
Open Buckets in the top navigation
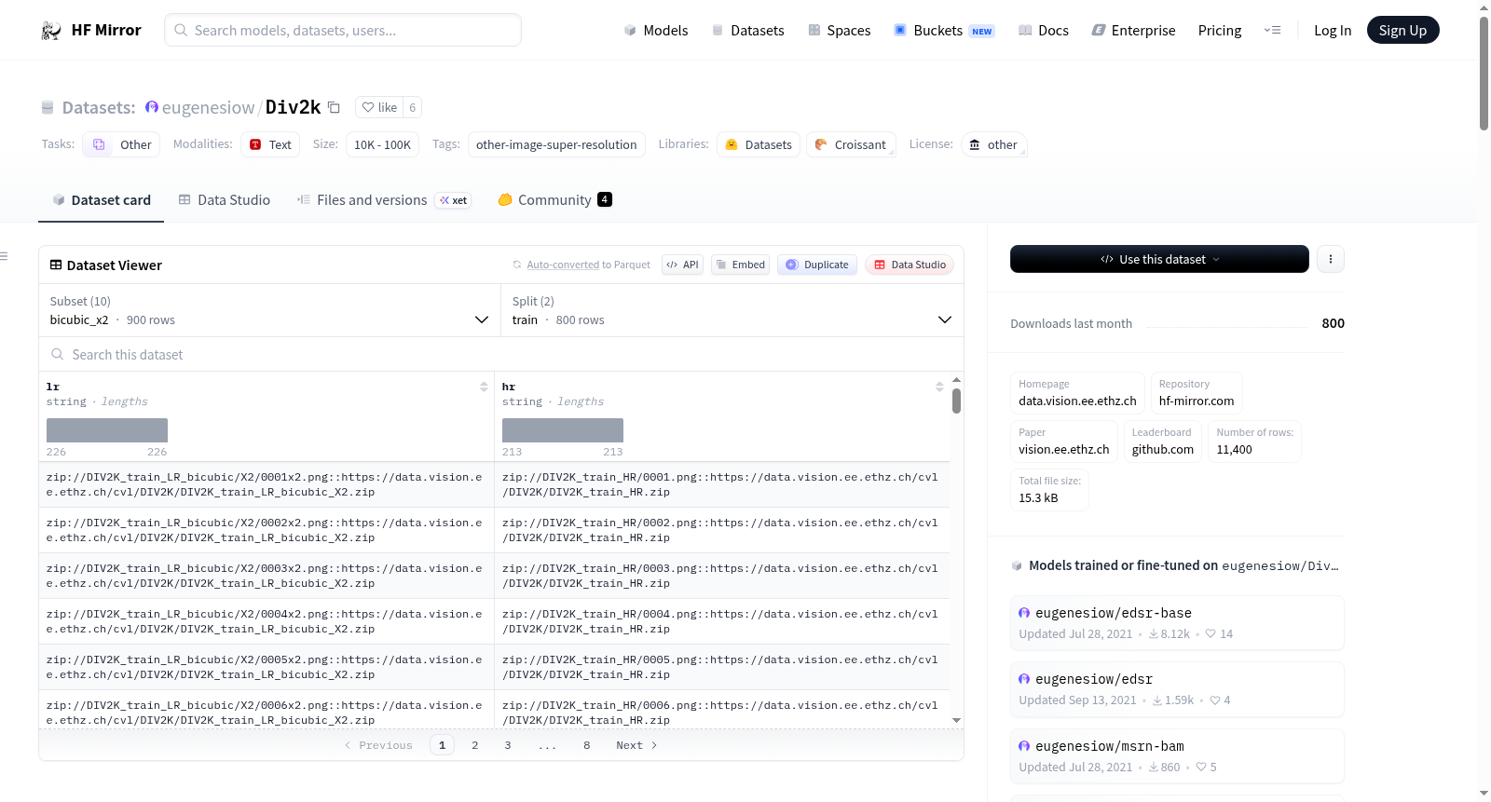[x=944, y=30]
